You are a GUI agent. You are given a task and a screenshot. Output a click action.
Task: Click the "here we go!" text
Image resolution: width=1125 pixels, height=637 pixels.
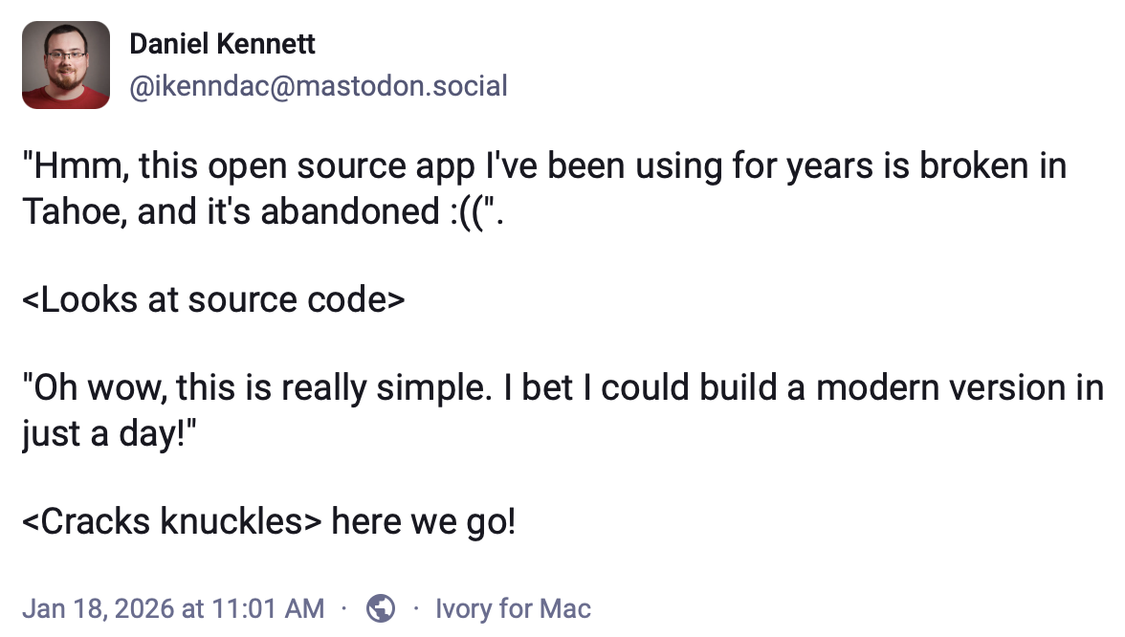click(423, 523)
